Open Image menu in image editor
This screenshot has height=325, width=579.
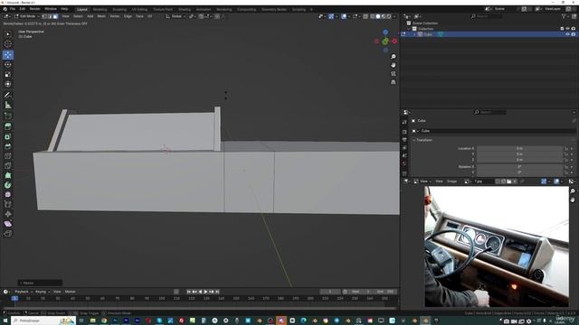(x=452, y=181)
